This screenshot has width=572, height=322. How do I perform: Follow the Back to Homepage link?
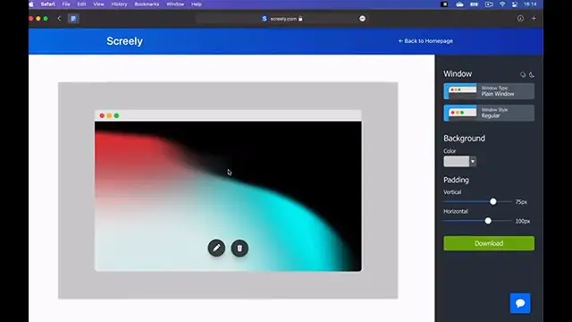point(425,41)
